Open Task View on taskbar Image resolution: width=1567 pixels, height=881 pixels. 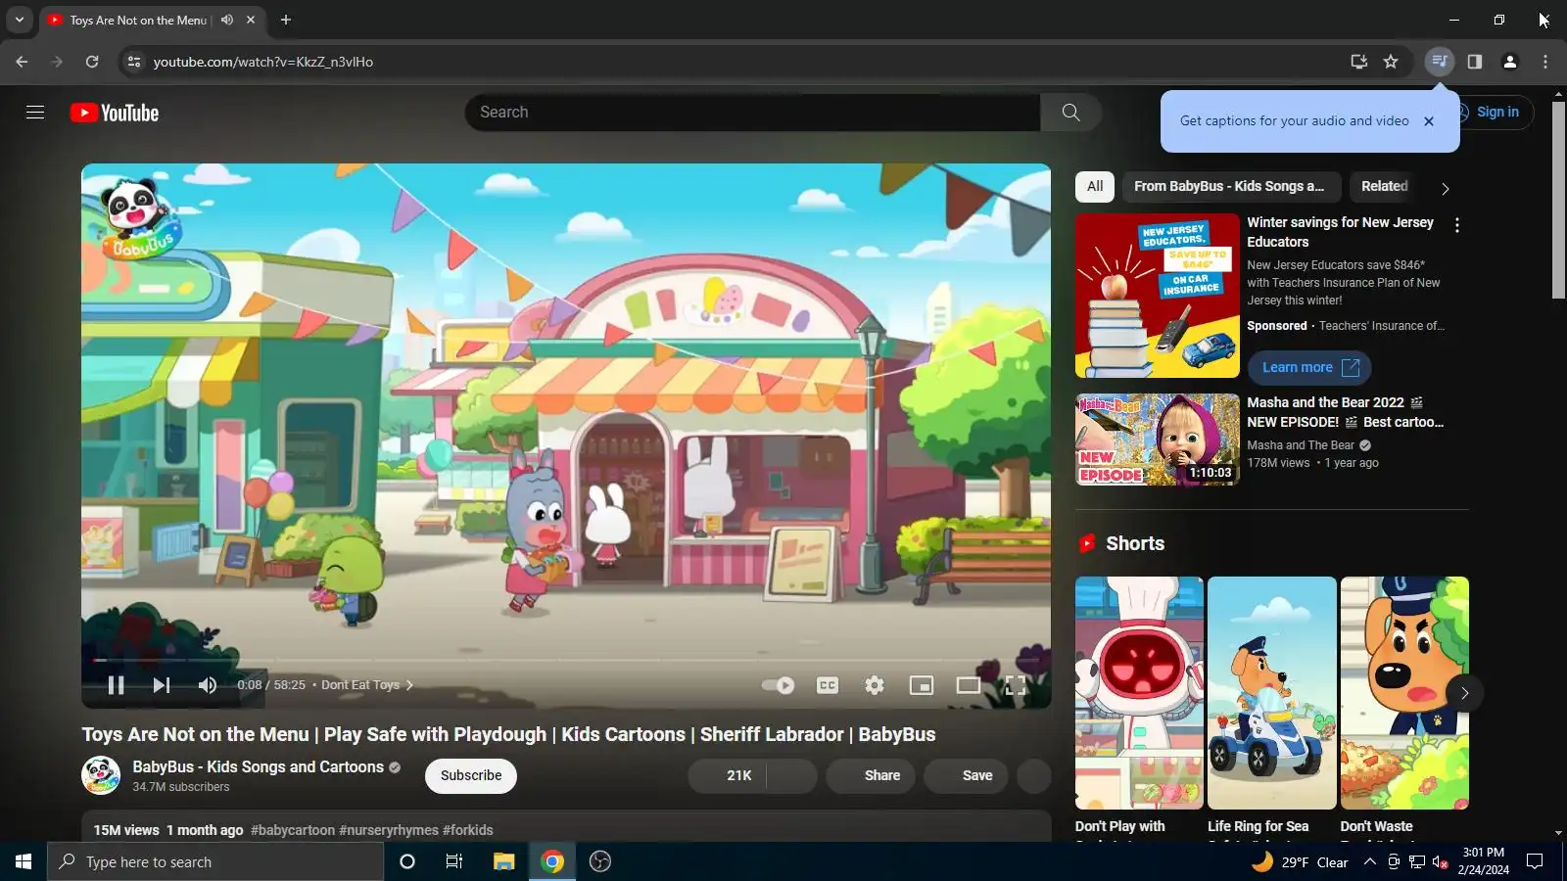(454, 861)
